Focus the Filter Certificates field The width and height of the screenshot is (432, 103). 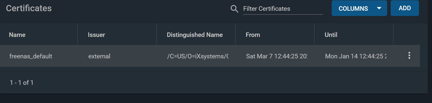283,9
